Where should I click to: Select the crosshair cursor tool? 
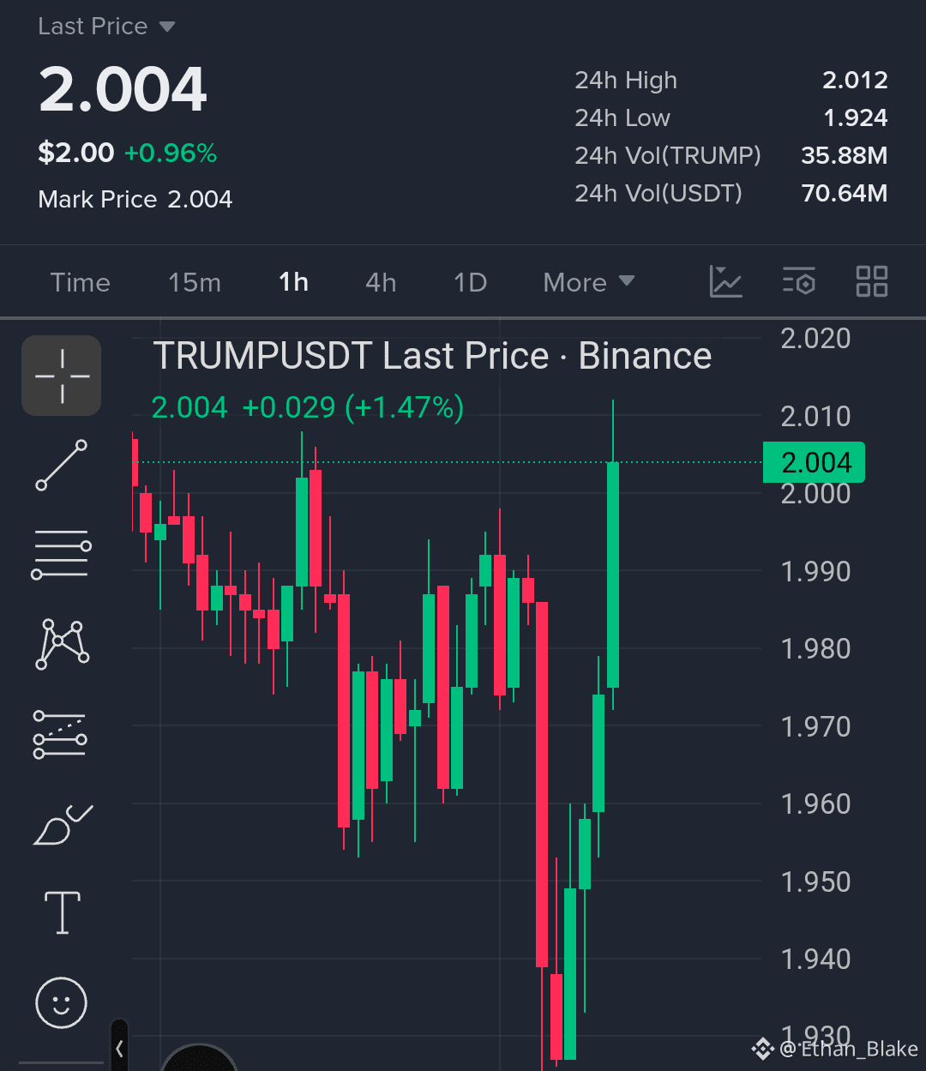[x=62, y=376]
